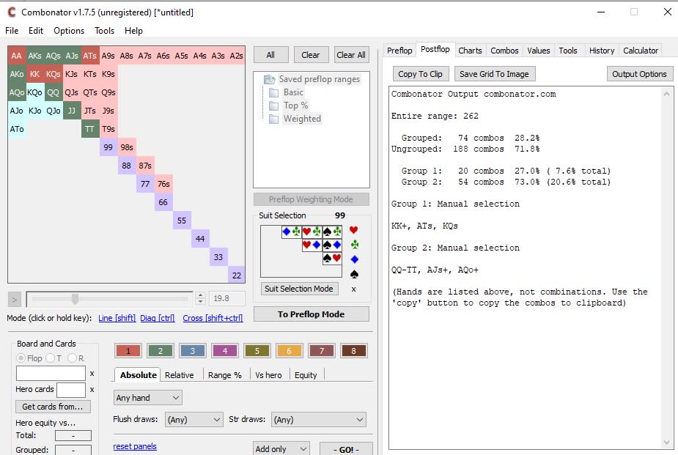Click the range percentage slider handle
The image size is (678, 455).
click(x=75, y=299)
